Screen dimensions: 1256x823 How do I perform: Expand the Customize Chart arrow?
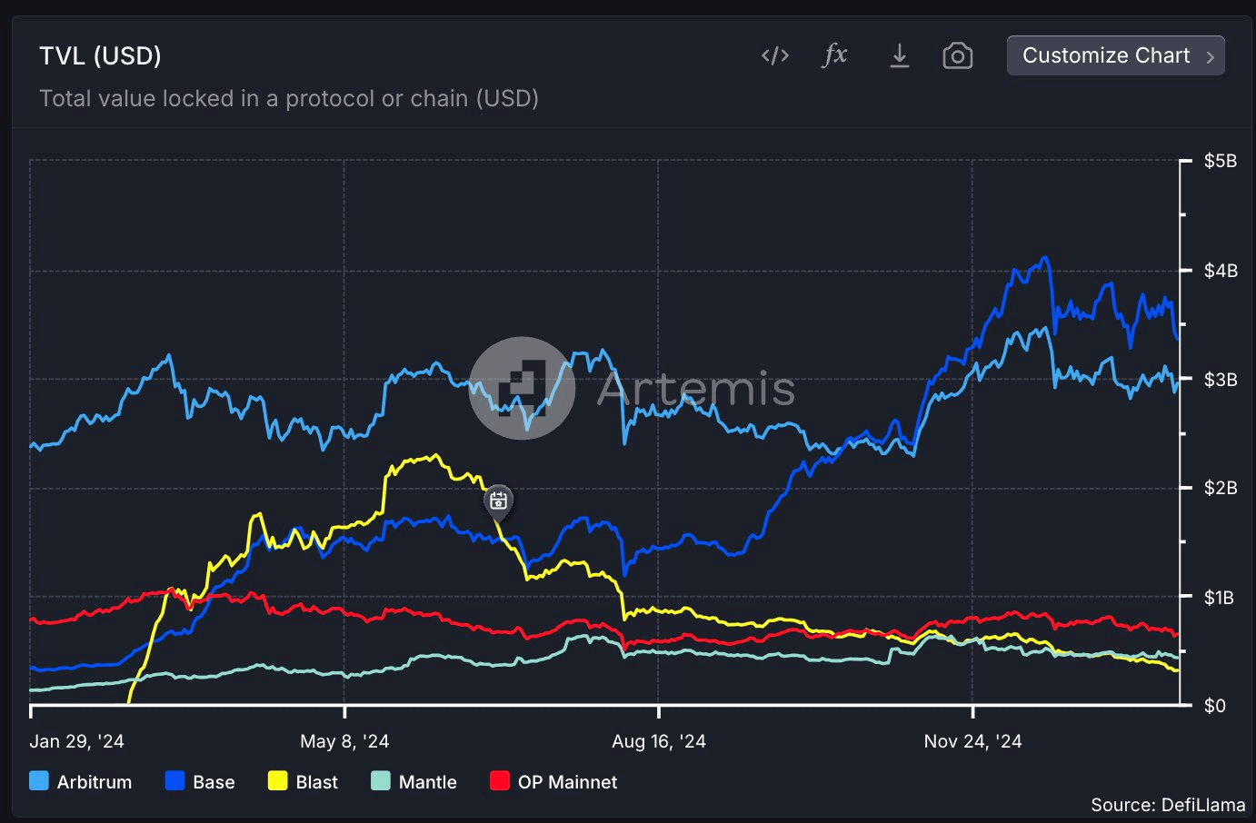(1210, 56)
